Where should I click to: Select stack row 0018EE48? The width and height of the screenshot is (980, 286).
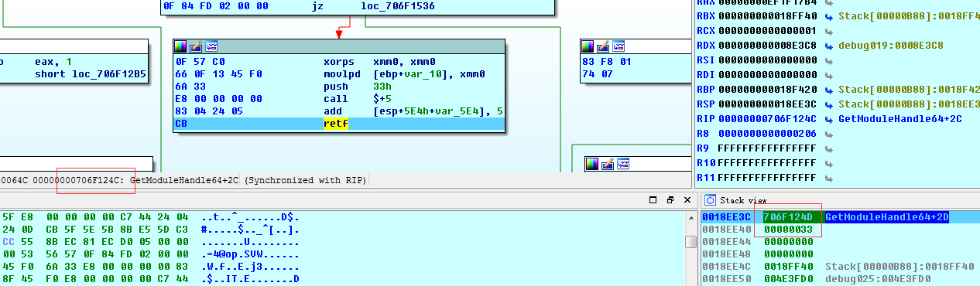(x=840, y=254)
